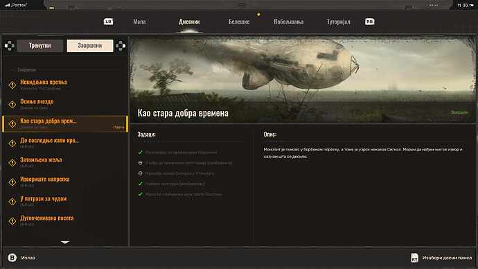
Task: Open quest До последње капи крв...
Action: [x=65, y=143]
